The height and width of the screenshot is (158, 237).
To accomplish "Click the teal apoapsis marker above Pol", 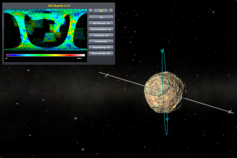I will click(x=162, y=51).
